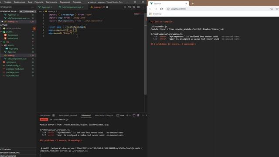Click the open preview copy icon in editor toolbar

coord(134,7)
